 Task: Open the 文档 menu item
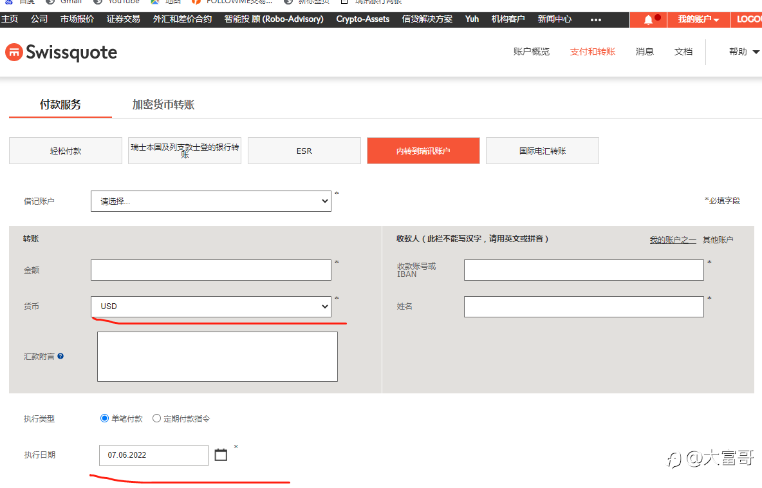(683, 52)
